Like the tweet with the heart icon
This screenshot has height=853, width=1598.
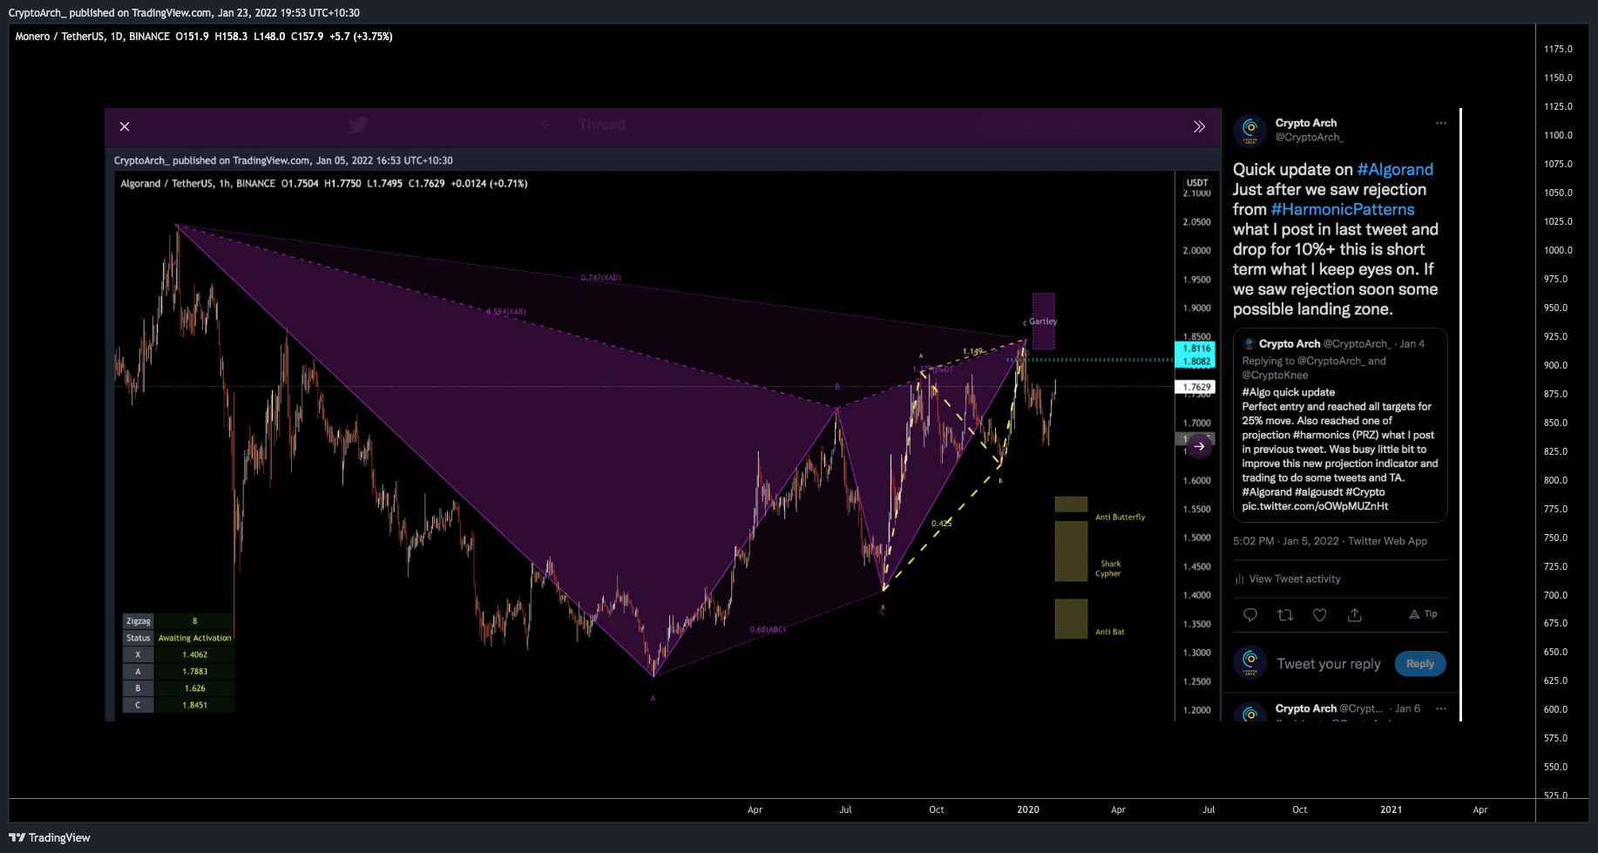pyautogui.click(x=1320, y=615)
